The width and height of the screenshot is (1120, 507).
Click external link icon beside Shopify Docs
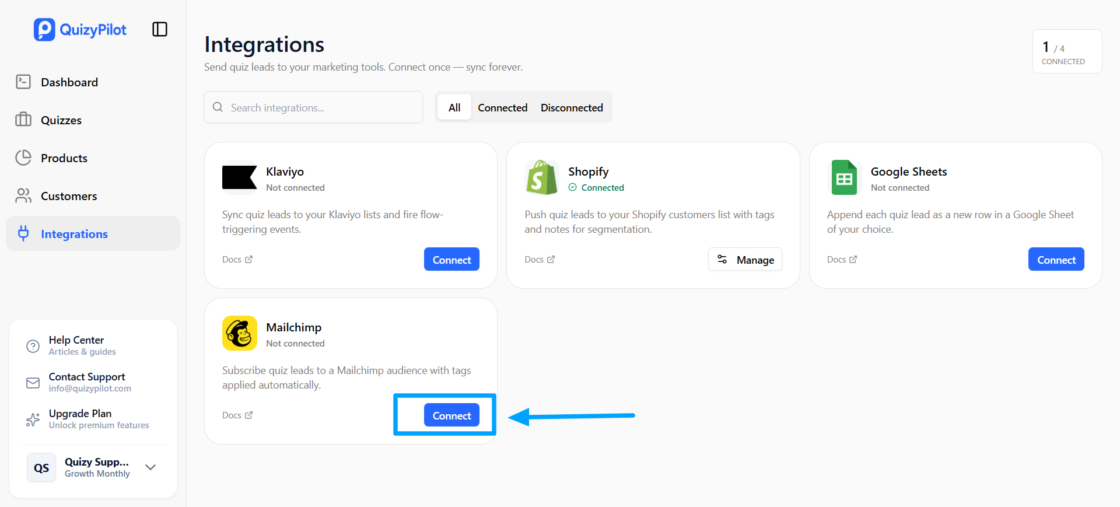coord(551,259)
